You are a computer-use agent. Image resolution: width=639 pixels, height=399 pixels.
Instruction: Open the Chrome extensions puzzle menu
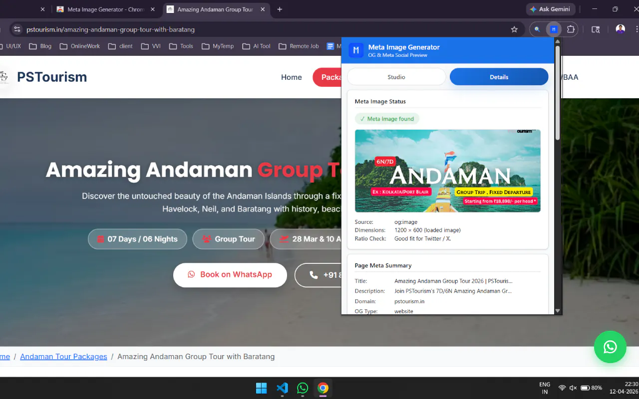click(x=571, y=29)
